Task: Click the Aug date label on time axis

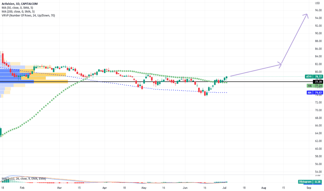Action: (264, 188)
